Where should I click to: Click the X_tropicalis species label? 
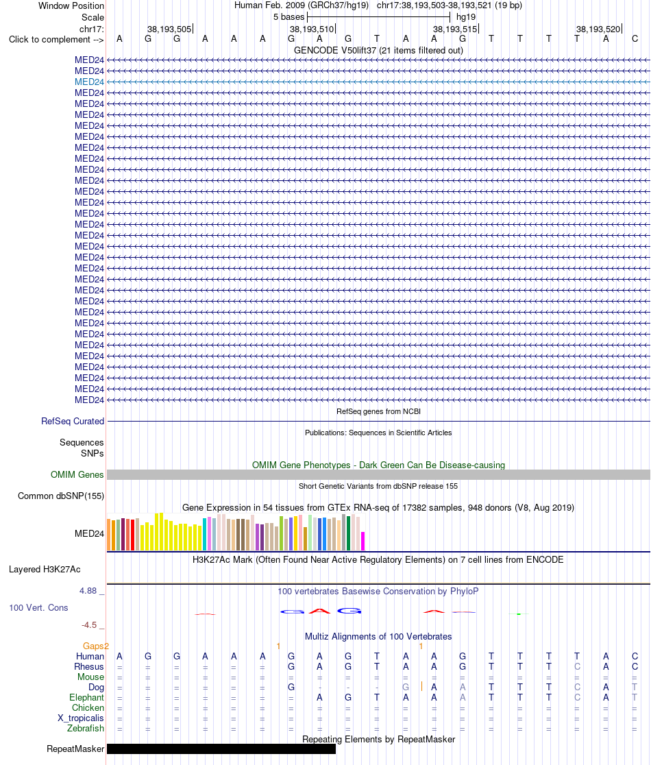[x=80, y=718]
